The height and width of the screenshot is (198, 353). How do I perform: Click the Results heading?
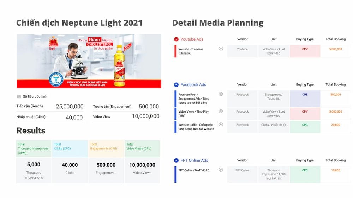click(31, 130)
